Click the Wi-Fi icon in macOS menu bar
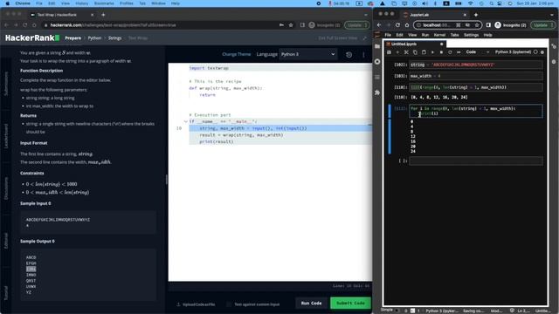This screenshot has width=559, height=314. (x=470, y=3)
